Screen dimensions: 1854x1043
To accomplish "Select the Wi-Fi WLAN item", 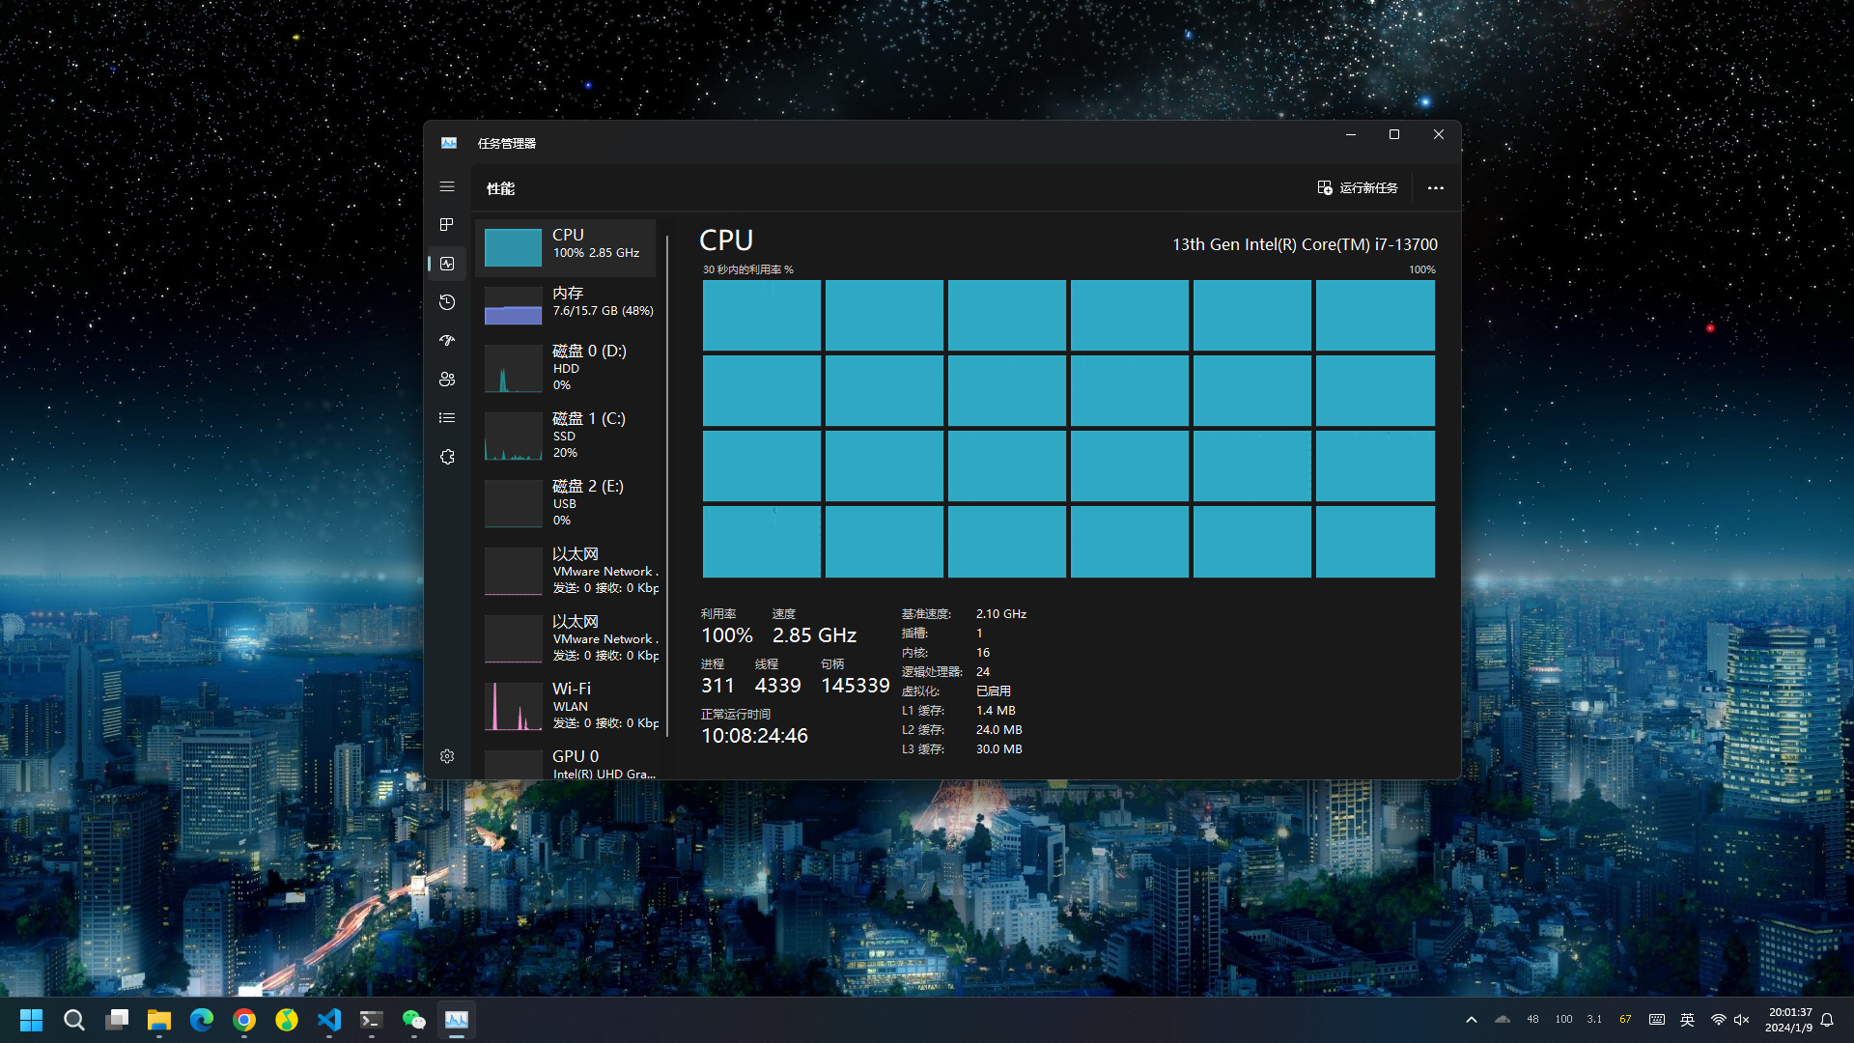I will 568,706.
